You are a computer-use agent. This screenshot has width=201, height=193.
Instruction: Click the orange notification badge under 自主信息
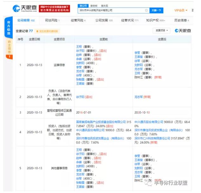coord(9,57)
